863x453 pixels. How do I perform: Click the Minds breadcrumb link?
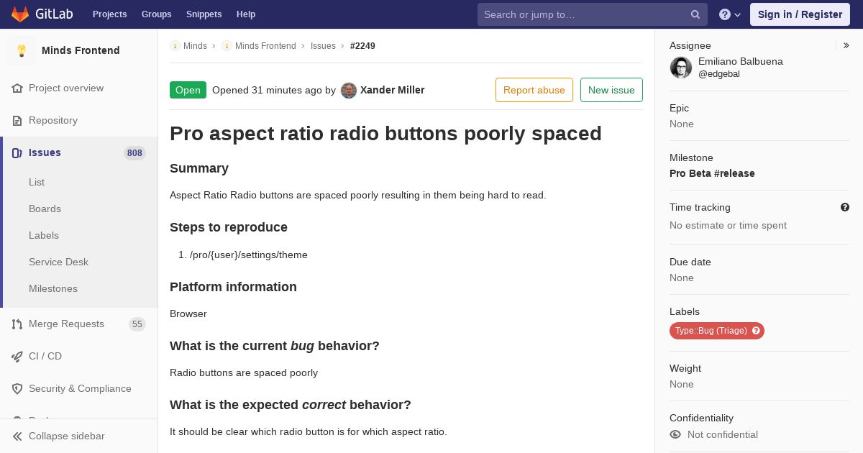click(195, 46)
